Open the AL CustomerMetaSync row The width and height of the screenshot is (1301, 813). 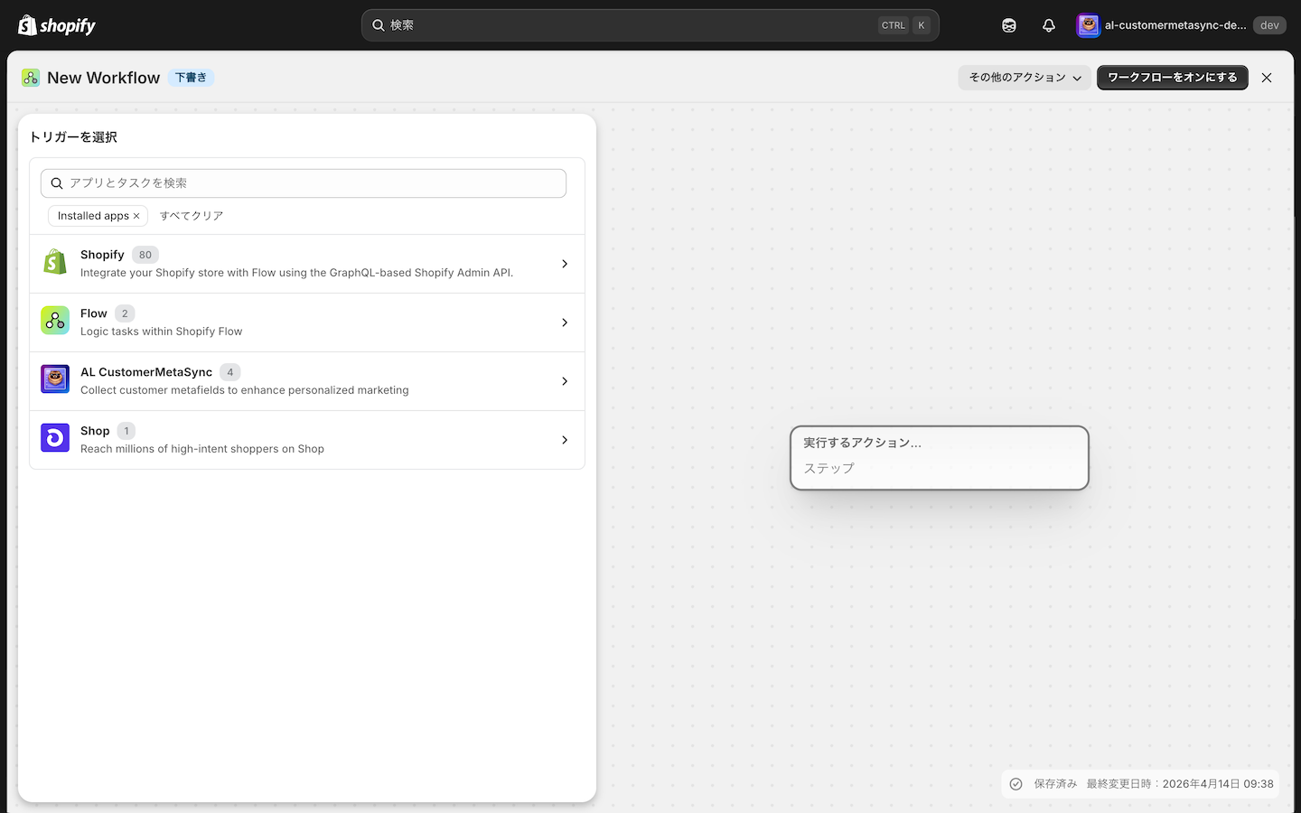[307, 381]
